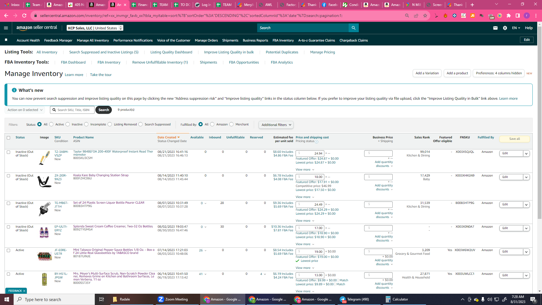Open the Action on 0 selected dropdown
Image resolution: width=542 pixels, height=305 pixels.
(x=25, y=110)
